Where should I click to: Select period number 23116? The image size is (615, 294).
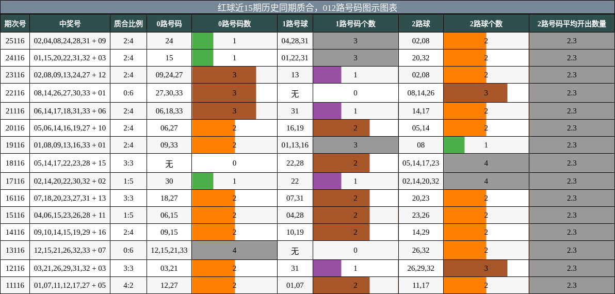point(15,75)
